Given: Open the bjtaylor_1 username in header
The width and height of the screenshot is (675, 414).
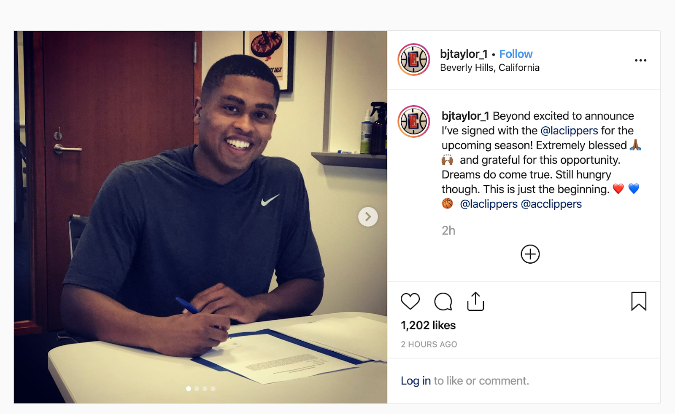Looking at the screenshot, I should click(x=464, y=54).
